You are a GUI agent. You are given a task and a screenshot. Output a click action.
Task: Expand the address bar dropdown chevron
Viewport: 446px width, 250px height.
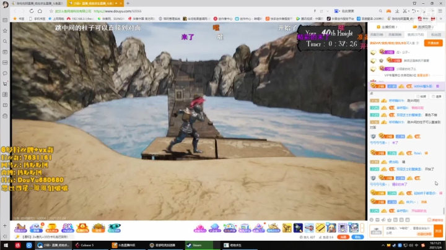click(x=328, y=11)
